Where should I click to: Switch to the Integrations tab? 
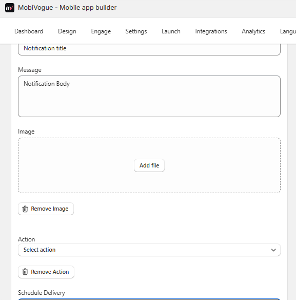(211, 31)
